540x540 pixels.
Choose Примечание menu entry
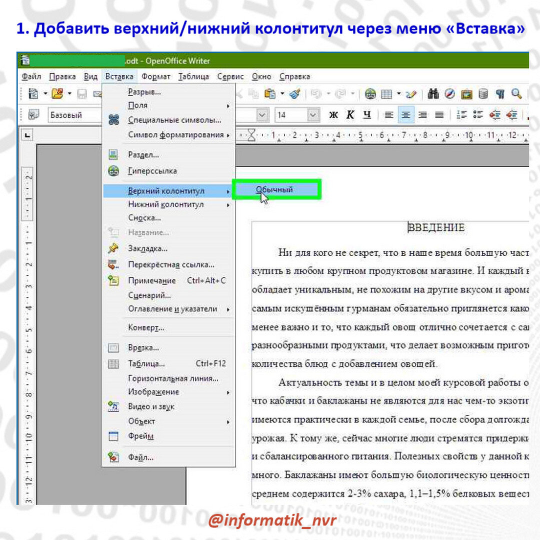[169, 280]
